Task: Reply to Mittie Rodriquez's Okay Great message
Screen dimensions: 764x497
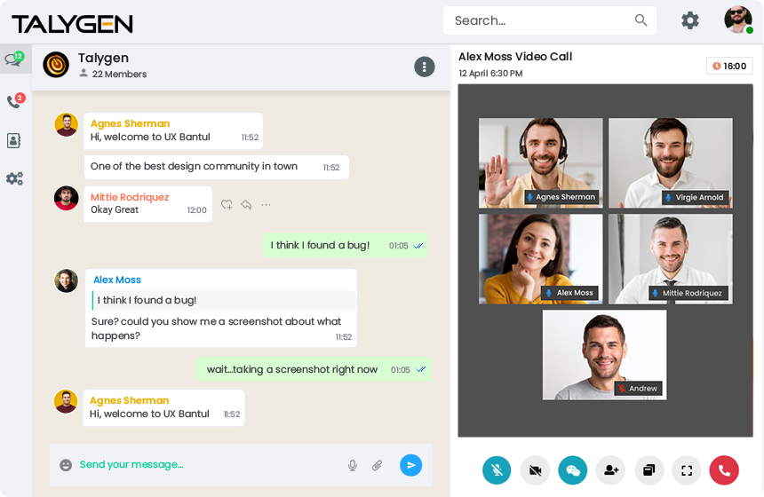Action: coord(247,205)
